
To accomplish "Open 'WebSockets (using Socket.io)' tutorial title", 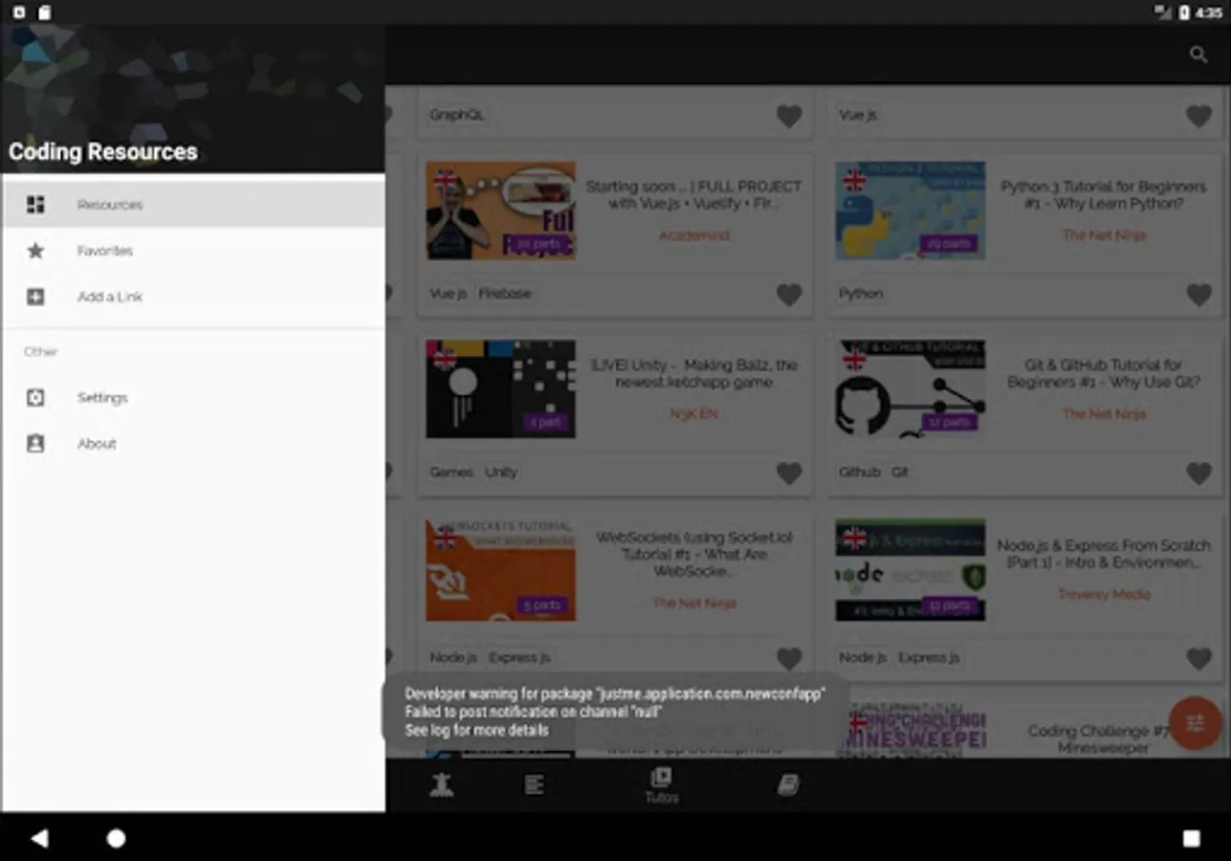I will point(694,554).
